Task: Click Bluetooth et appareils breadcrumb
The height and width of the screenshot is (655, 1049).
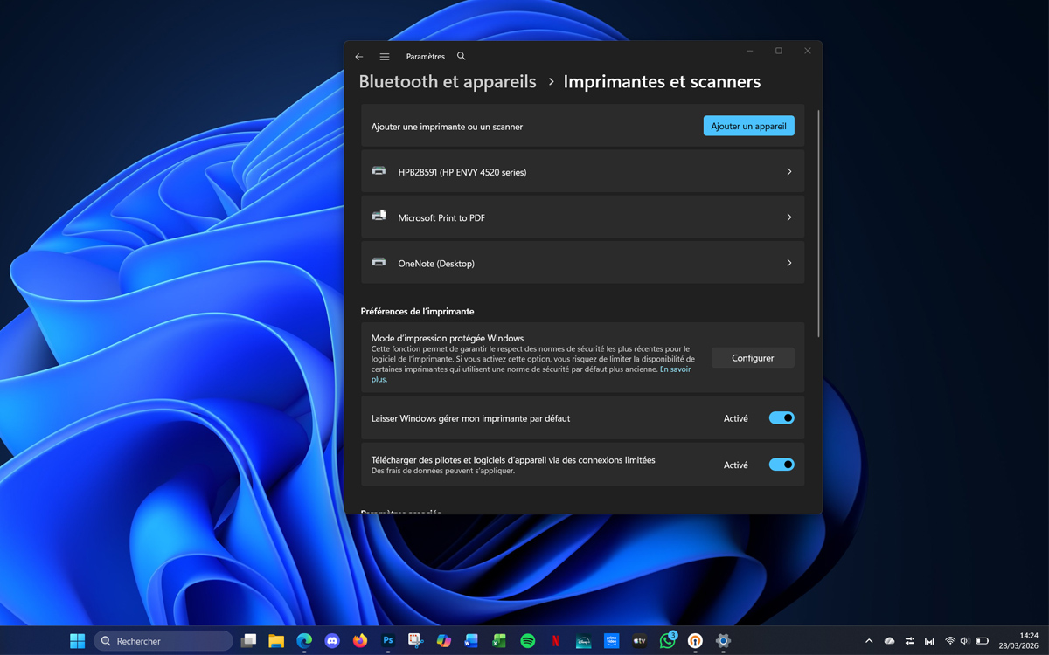Action: click(448, 81)
